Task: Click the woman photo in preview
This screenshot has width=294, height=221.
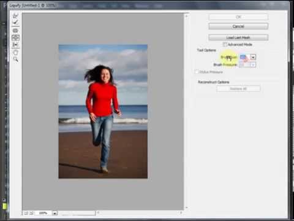Action: click(103, 111)
